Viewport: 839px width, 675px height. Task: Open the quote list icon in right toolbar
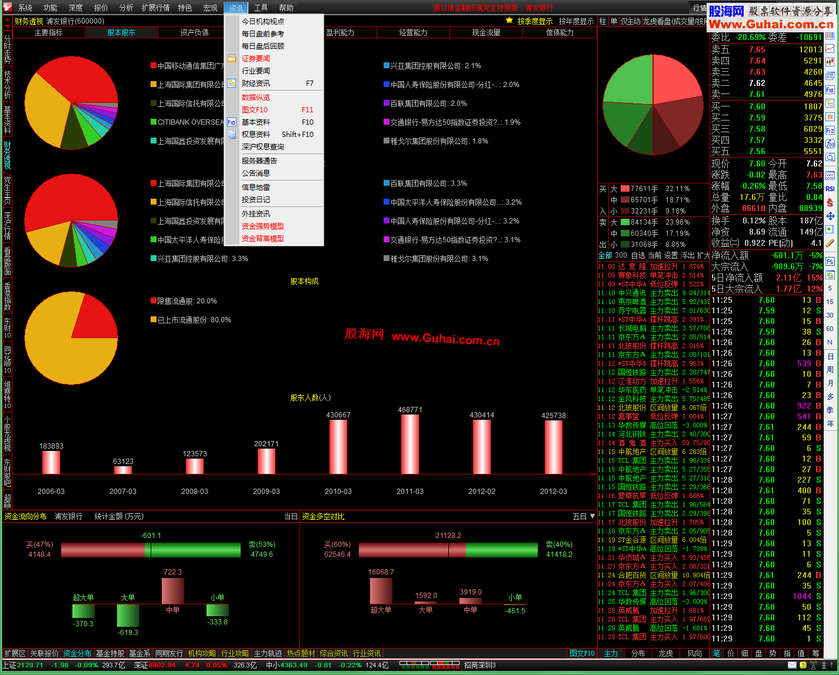(830, 35)
